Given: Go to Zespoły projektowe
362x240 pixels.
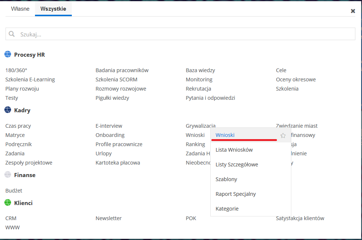Looking at the screenshot, I should [x=29, y=163].
